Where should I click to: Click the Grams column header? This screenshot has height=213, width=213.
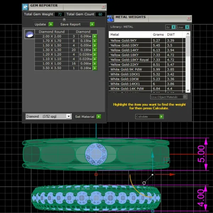(x=158, y=35)
